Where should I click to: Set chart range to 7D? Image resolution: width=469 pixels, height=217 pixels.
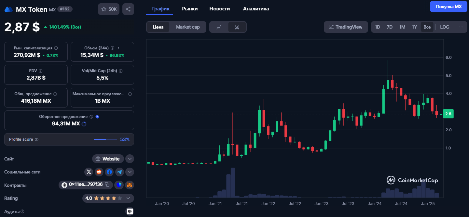[x=390, y=27]
